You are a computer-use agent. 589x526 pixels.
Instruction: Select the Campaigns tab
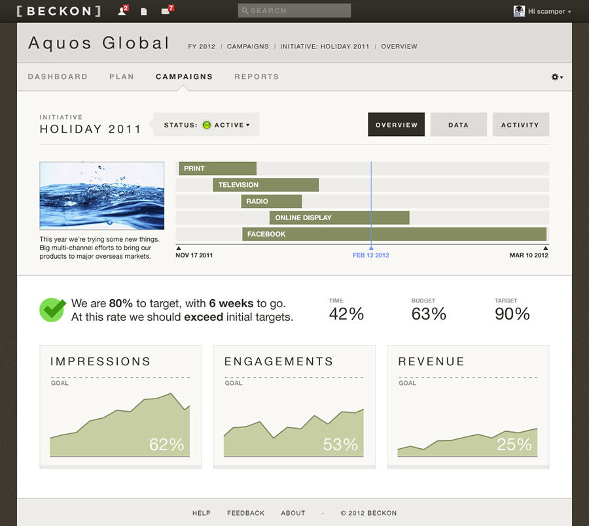coord(184,76)
